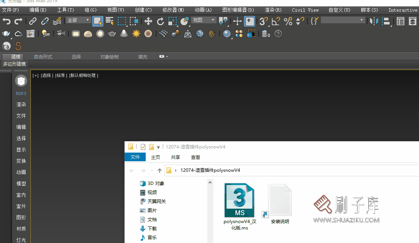Open the Select by Name dialog icon

(x=109, y=21)
